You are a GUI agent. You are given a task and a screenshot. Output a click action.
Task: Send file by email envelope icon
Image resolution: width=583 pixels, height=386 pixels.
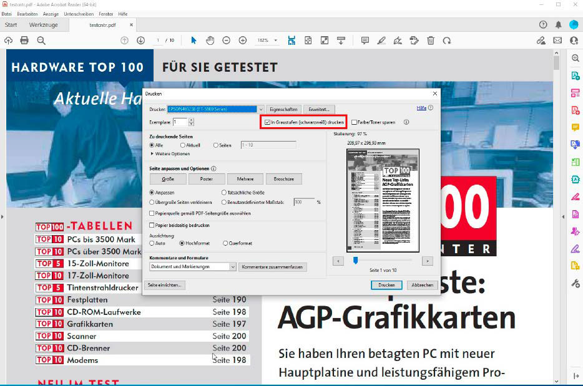point(557,41)
